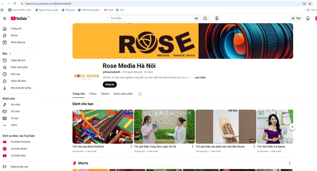Open YouTube Premium icon
317x171 pixels.
click(x=5, y=142)
